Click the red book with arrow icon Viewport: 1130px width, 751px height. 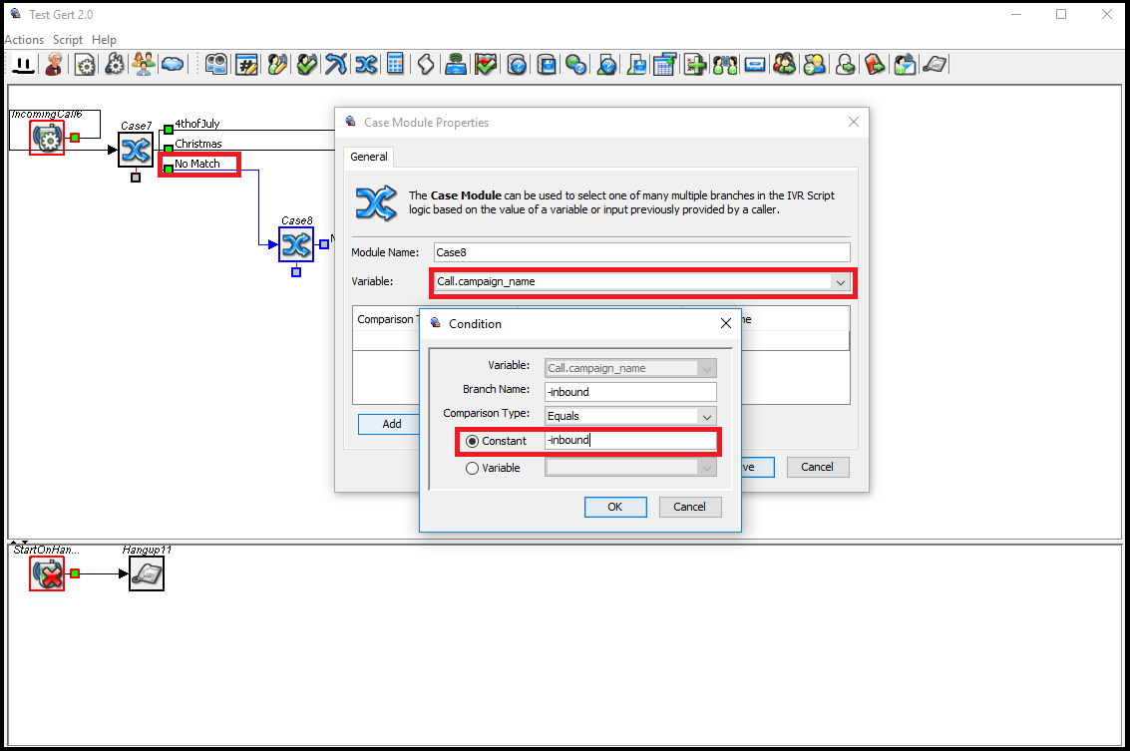[875, 65]
